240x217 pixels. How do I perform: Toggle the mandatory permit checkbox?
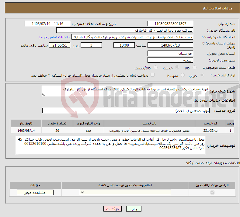tap(212, 192)
